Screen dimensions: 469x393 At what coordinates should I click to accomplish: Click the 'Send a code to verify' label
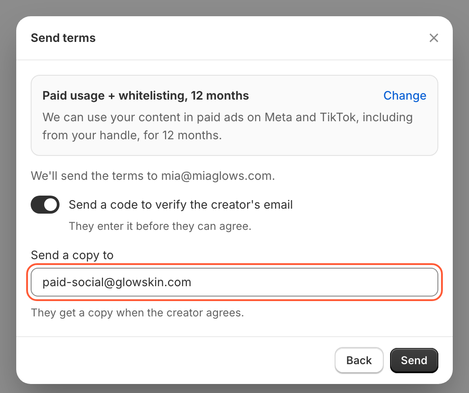tap(181, 205)
